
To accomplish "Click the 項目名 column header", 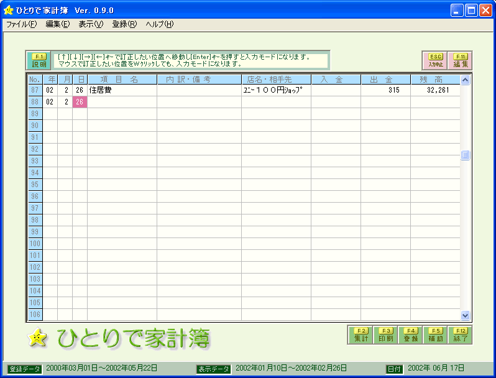I will [122, 80].
